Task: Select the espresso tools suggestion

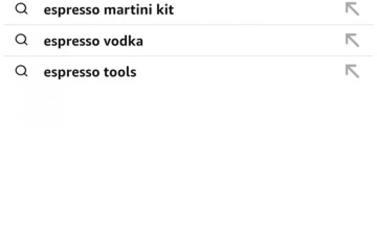Action: [188, 71]
